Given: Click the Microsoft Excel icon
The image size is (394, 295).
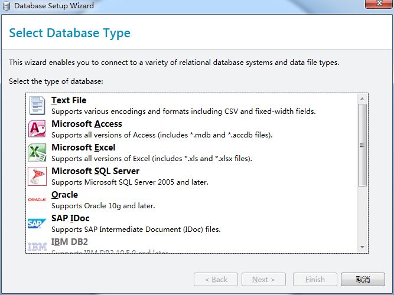Looking at the screenshot, I should tap(37, 152).
